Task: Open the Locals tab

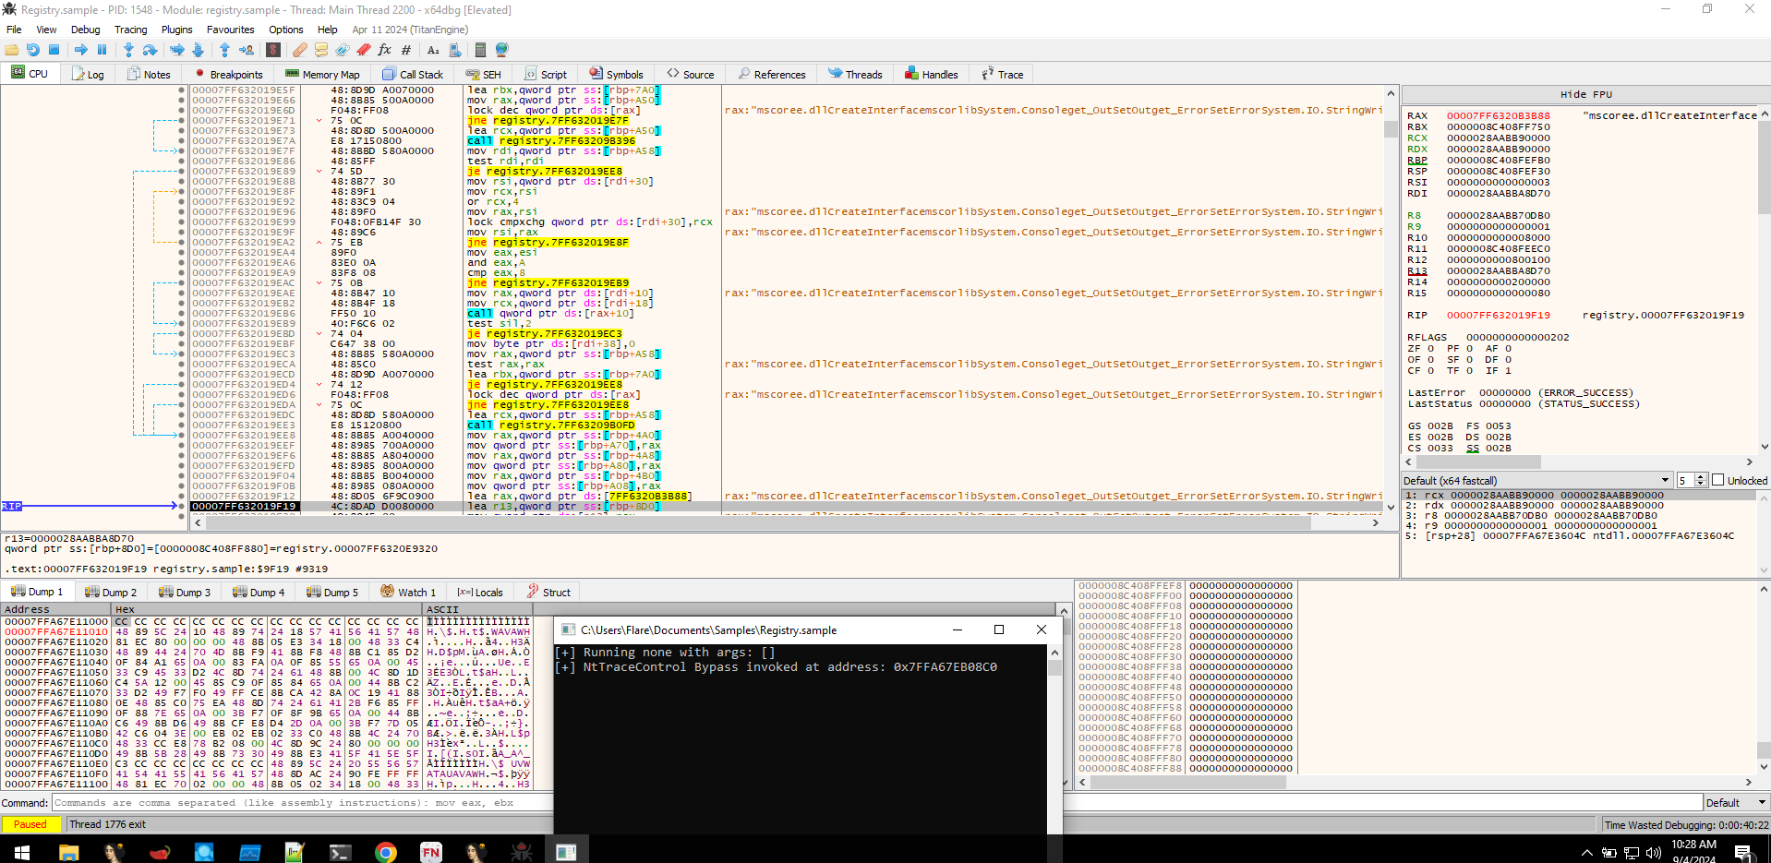Action: pyautogui.click(x=480, y=593)
